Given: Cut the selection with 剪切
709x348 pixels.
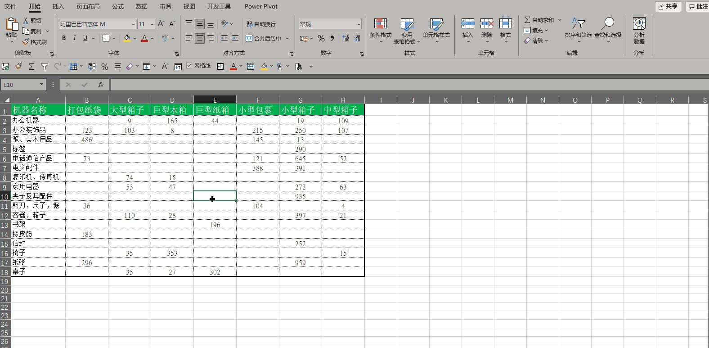Looking at the screenshot, I should click(32, 20).
